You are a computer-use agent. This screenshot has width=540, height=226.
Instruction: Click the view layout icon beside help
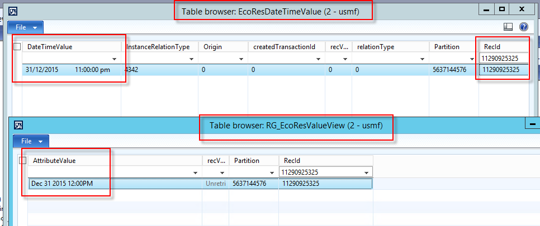tap(508, 27)
